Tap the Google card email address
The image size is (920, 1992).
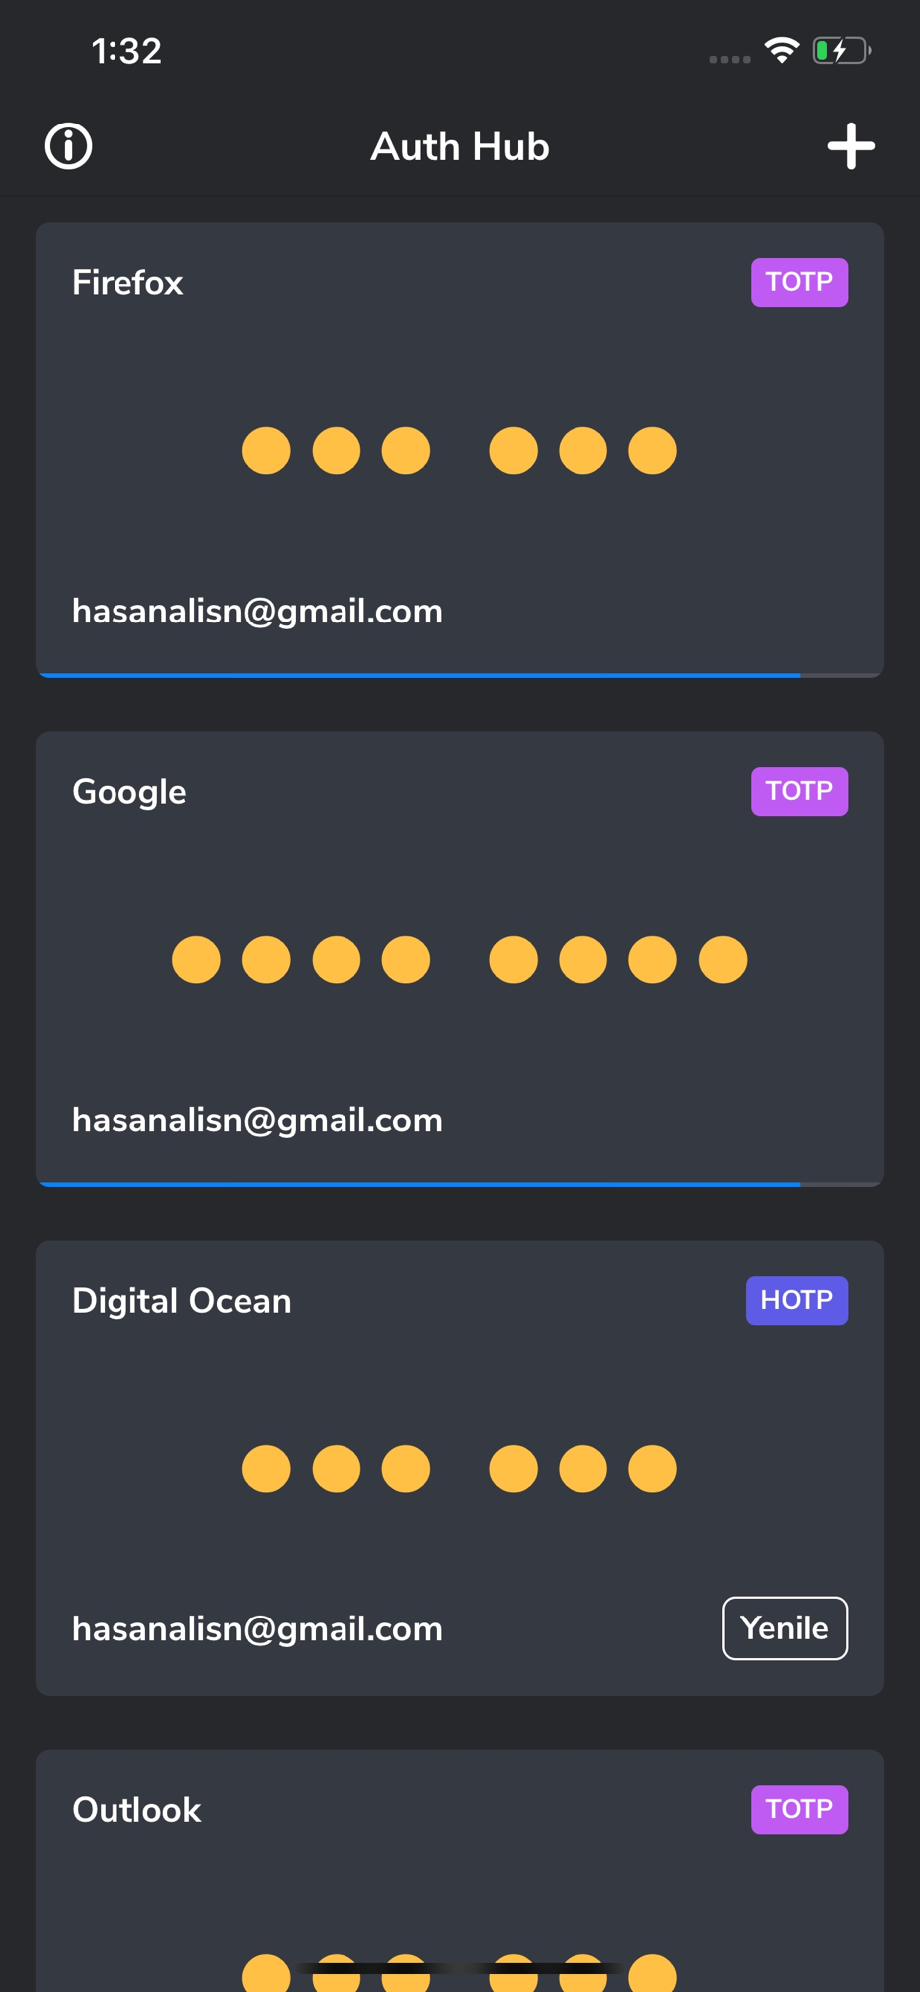pos(257,1120)
